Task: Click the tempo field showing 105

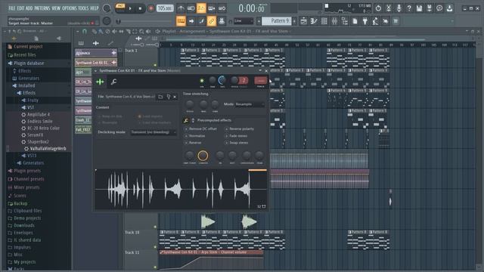Action: pyautogui.click(x=165, y=8)
